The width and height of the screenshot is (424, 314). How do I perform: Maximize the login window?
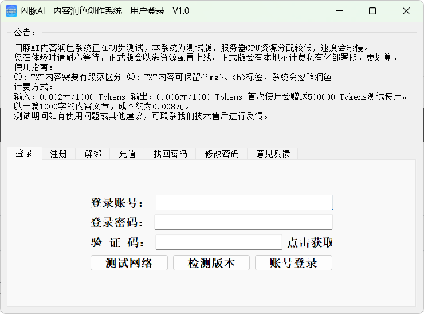pos(372,11)
